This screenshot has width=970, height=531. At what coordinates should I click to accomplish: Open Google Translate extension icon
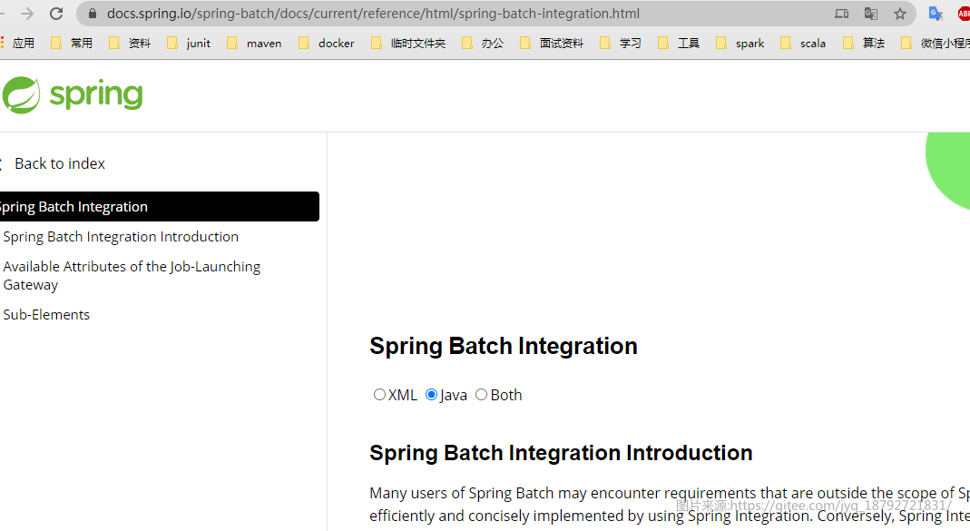click(936, 14)
